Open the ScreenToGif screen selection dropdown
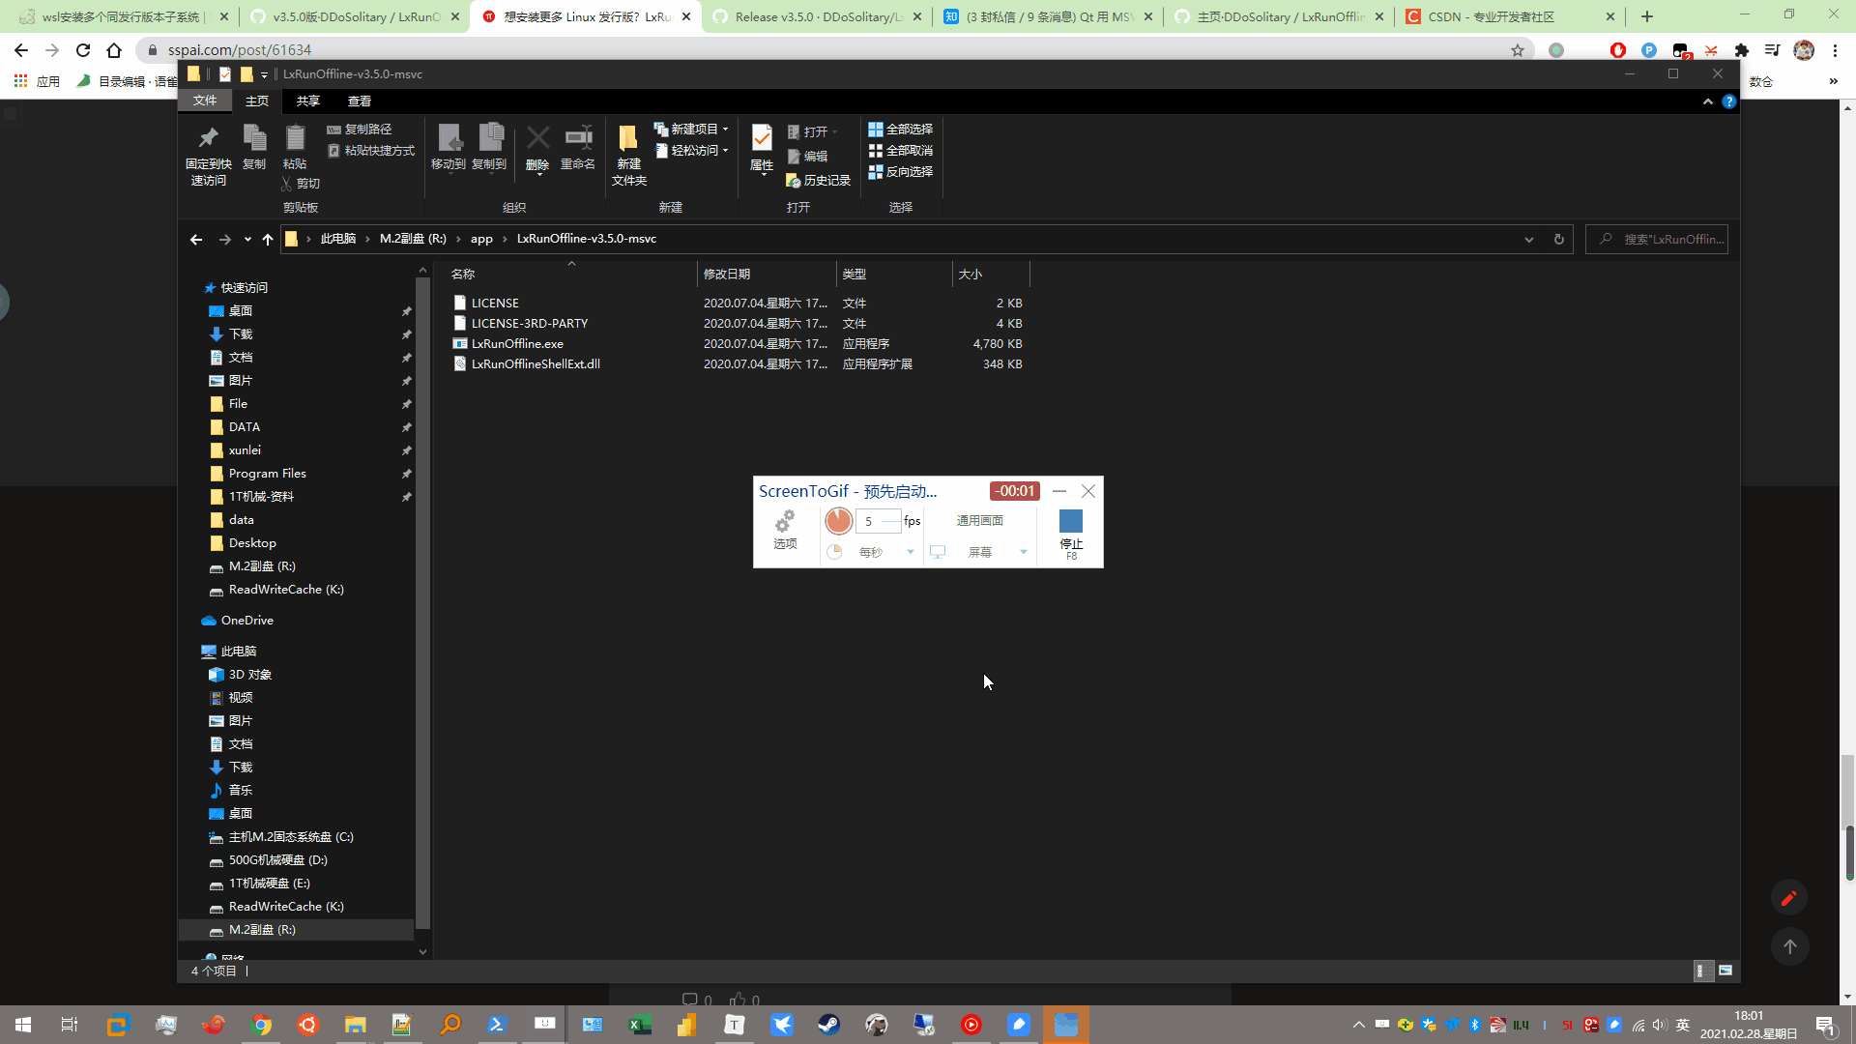Screen dimensions: 1856x1044 click(x=1023, y=552)
